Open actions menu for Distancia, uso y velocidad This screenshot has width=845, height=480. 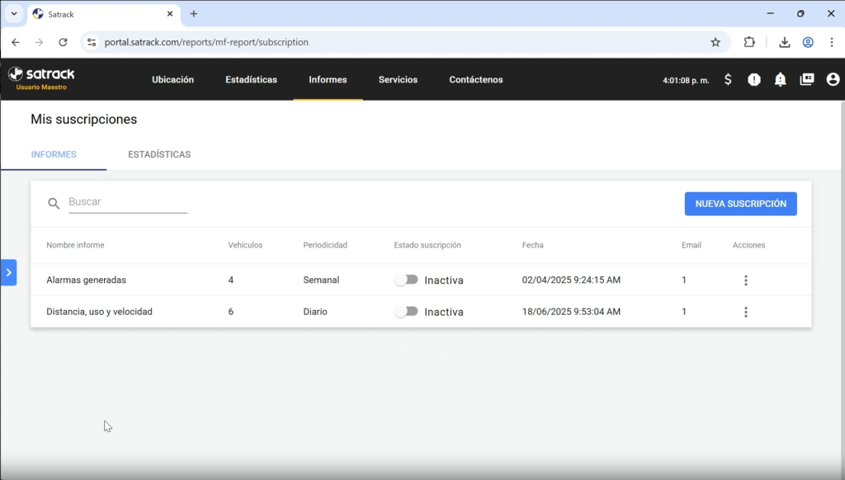746,312
